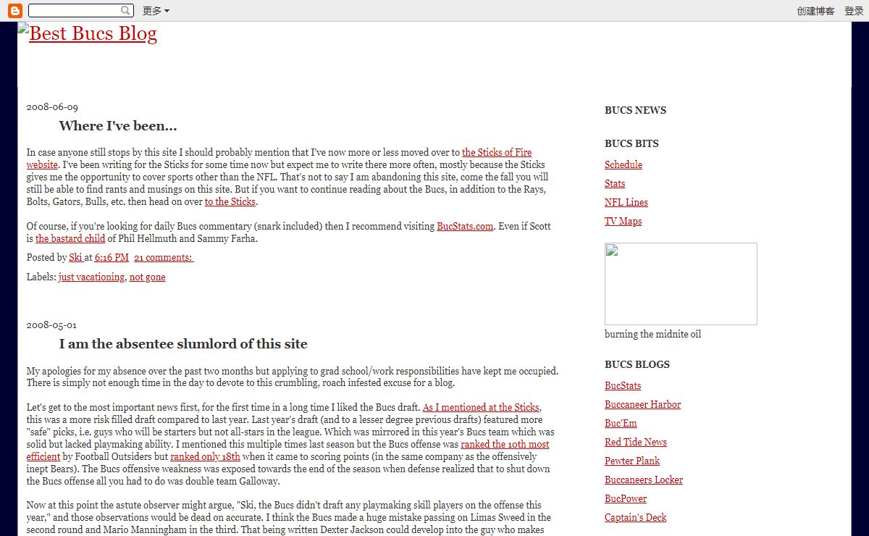Click the Blogger logo icon

14,11
